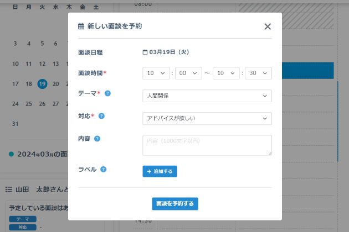The height and width of the screenshot is (232, 349).
Task: Click the 対応 tag in the background panel
Action: click(x=23, y=228)
